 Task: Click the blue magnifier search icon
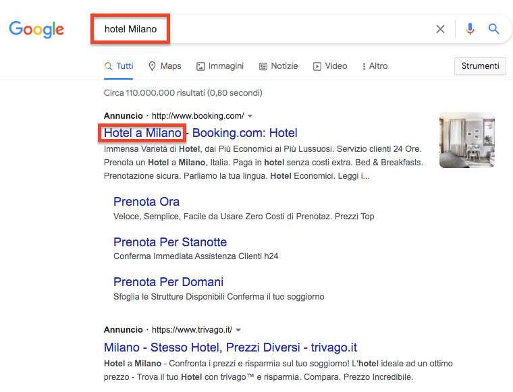(493, 29)
